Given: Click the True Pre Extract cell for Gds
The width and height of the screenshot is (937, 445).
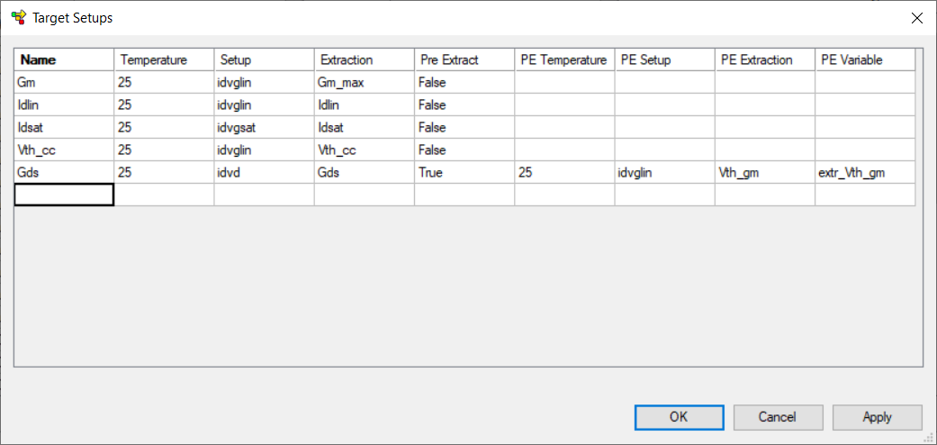Looking at the screenshot, I should 464,172.
